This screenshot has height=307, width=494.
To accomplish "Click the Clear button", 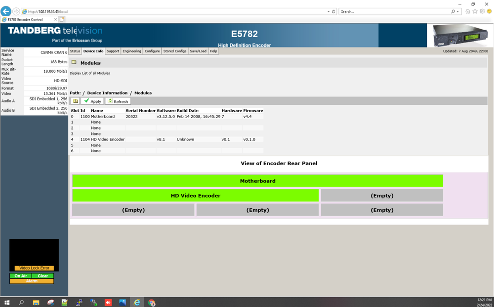I will click(x=43, y=276).
